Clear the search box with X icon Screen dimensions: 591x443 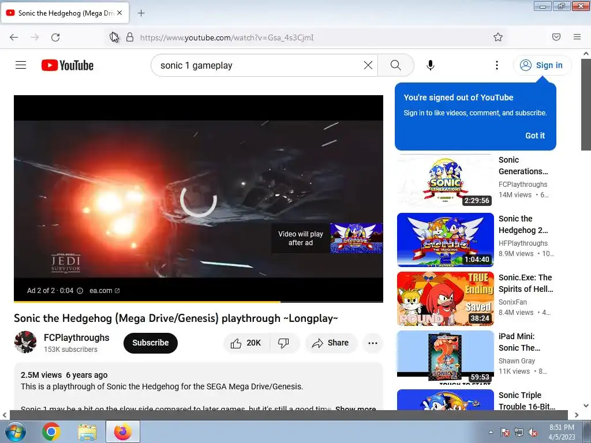pos(368,65)
